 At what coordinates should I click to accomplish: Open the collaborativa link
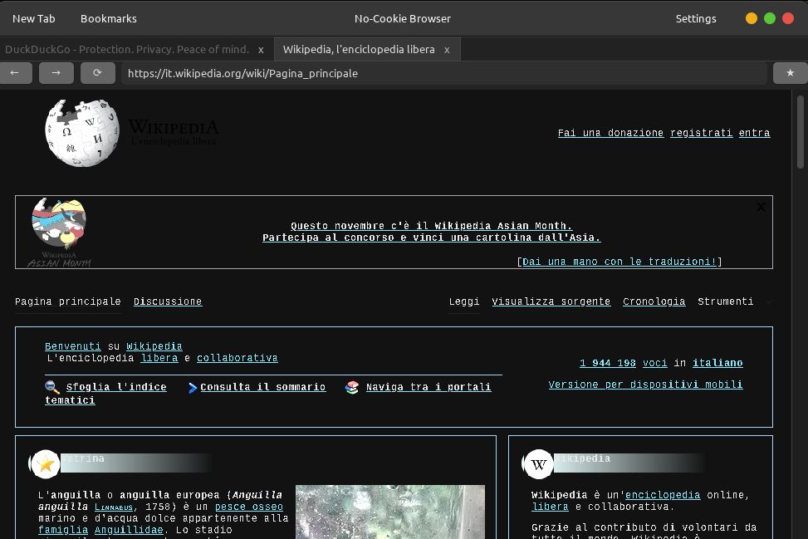click(237, 358)
